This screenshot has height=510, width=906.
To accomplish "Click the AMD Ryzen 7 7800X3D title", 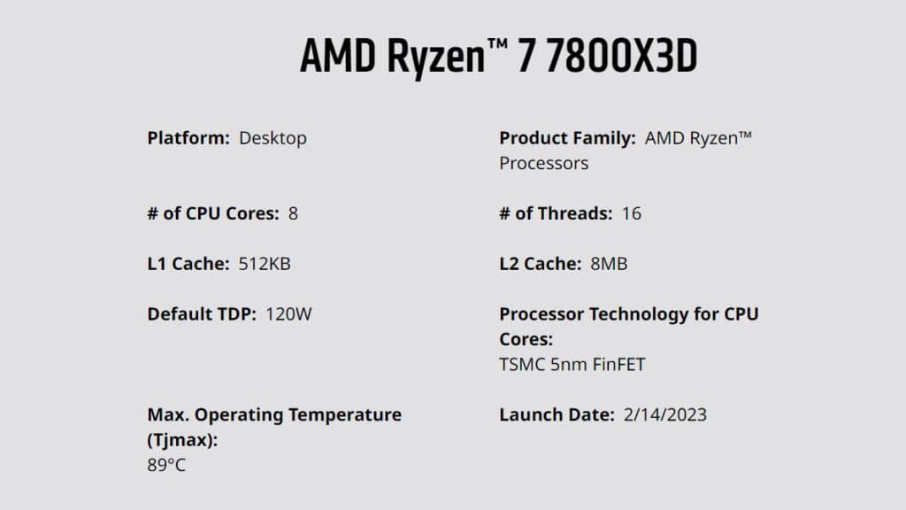I will [499, 56].
